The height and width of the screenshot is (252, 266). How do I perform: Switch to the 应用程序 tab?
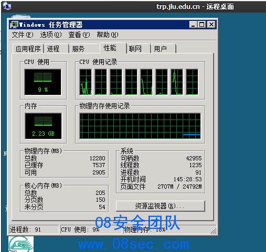pos(28,49)
